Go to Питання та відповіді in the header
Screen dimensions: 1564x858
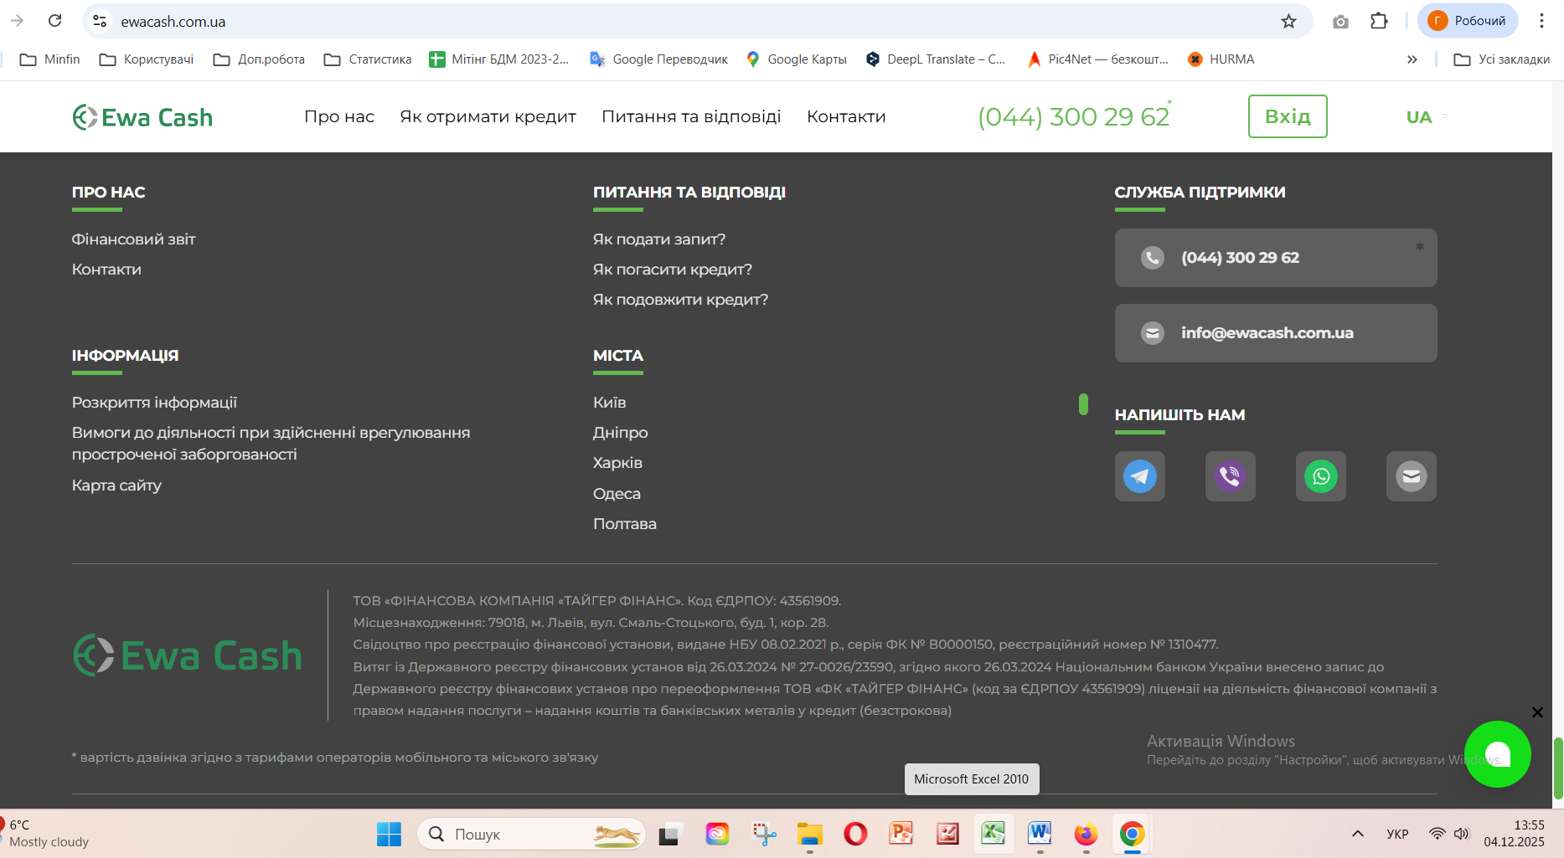[x=691, y=116]
